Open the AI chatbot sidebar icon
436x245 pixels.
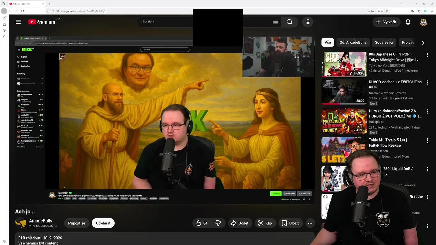pos(4,18)
